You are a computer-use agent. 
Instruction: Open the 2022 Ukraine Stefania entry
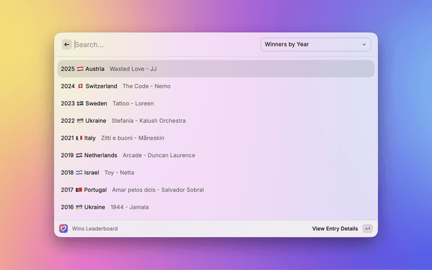point(215,121)
